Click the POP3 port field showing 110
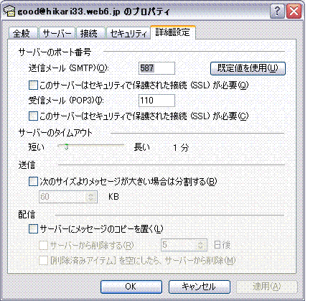Screen dimensions: 323x301 (x=156, y=101)
